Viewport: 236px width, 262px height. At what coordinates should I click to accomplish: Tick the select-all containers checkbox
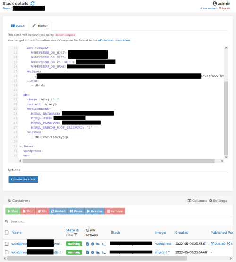[x=7, y=232]
